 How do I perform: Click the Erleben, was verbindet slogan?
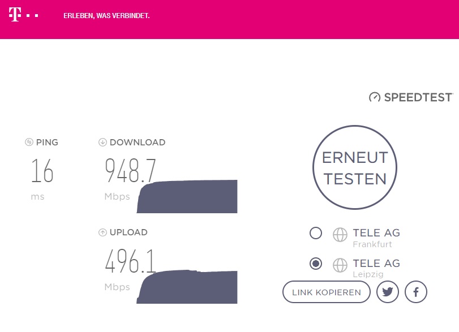click(106, 15)
